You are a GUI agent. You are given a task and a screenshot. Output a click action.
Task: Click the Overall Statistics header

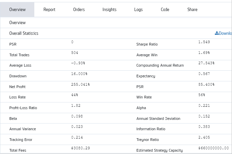24,33
